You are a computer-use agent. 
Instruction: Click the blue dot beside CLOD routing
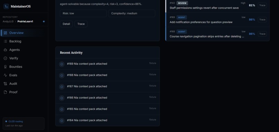tap(6, 122)
